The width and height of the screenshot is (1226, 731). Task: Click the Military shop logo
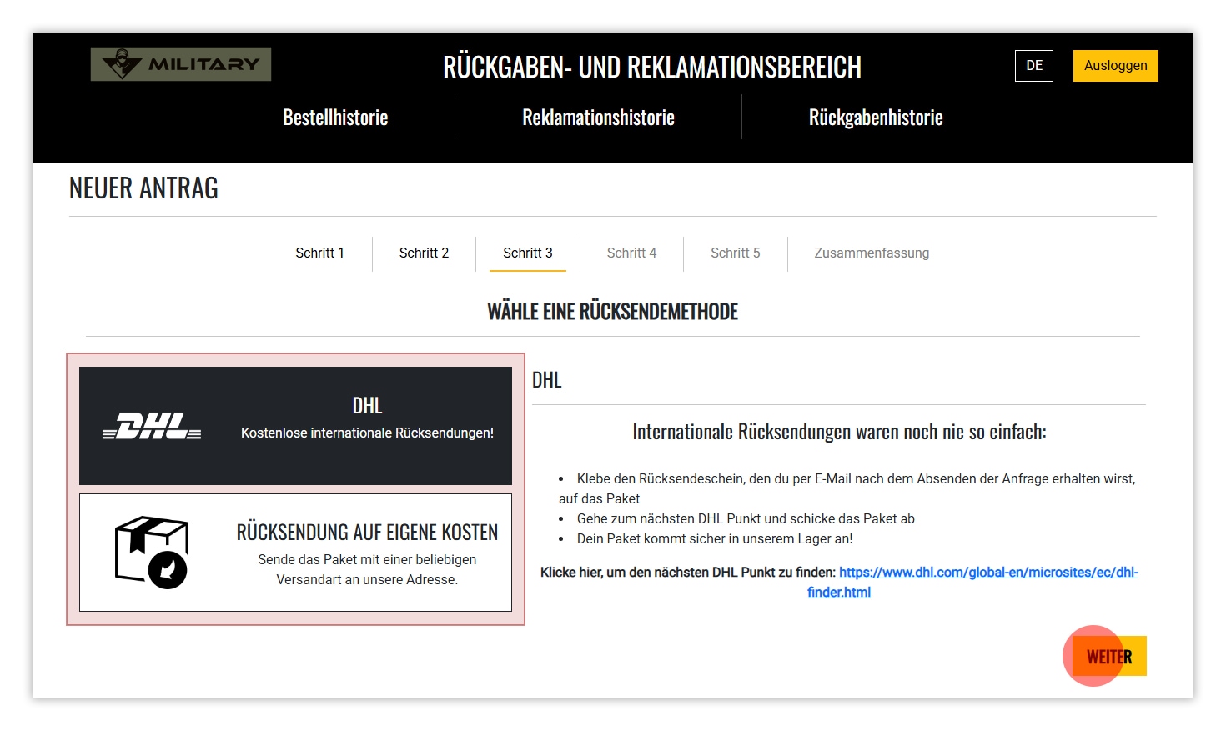coord(181,64)
